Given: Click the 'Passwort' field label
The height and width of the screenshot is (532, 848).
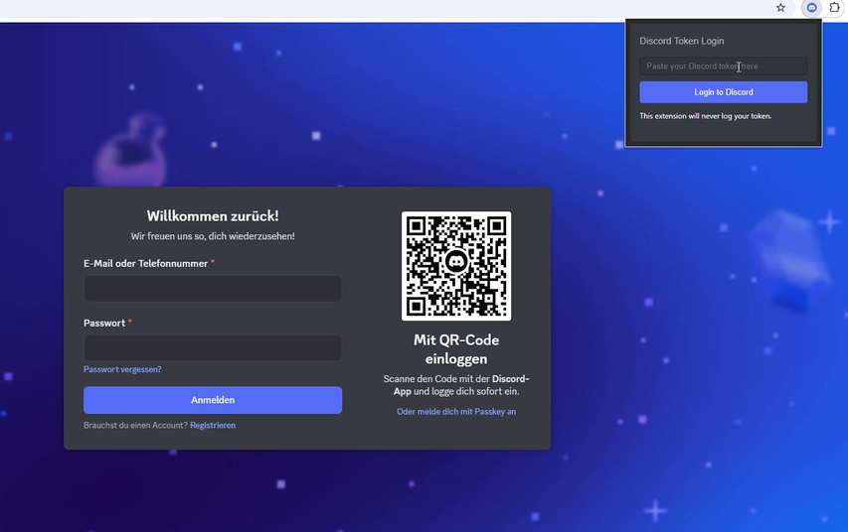Looking at the screenshot, I should tap(104, 323).
